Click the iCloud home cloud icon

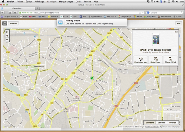[5, 24]
